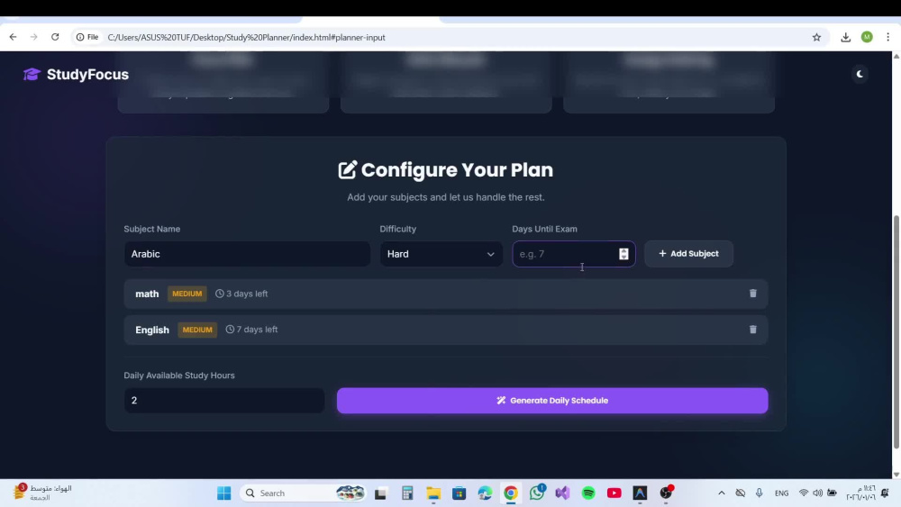
Task: Click the File site info chip
Action: click(x=87, y=37)
